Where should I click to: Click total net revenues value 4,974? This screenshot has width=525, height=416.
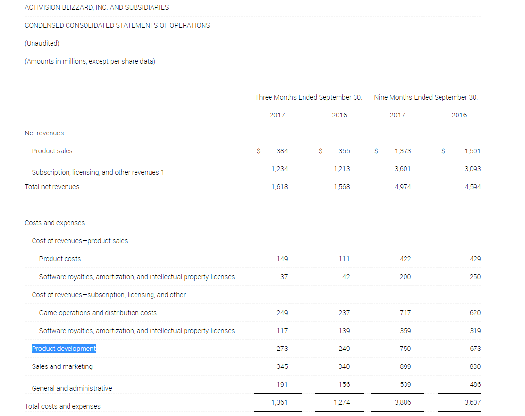(403, 187)
